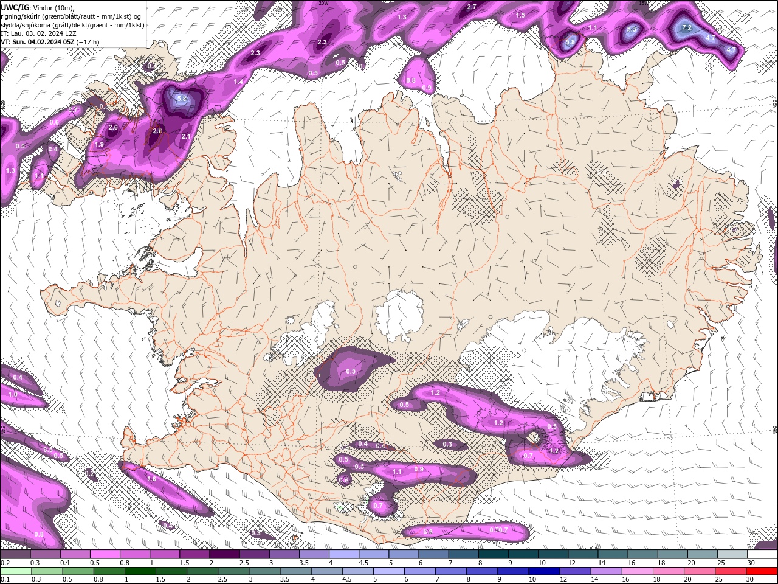Choose the rain-scale swatch between 4 and 4.5
Image resolution: width=778 pixels, height=584 pixels.
[x=326, y=571]
